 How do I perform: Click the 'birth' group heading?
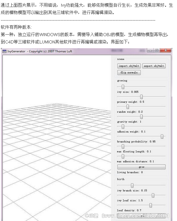point(121,179)
